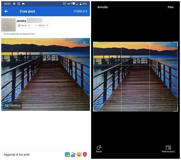The width and height of the screenshot is (181, 160).
Task: Click PUBBLICA to publish the post
Action: click(x=80, y=11)
